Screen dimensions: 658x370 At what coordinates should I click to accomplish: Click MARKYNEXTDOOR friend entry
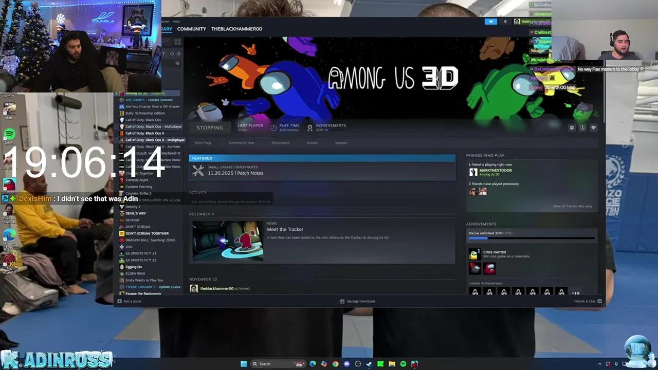489,172
